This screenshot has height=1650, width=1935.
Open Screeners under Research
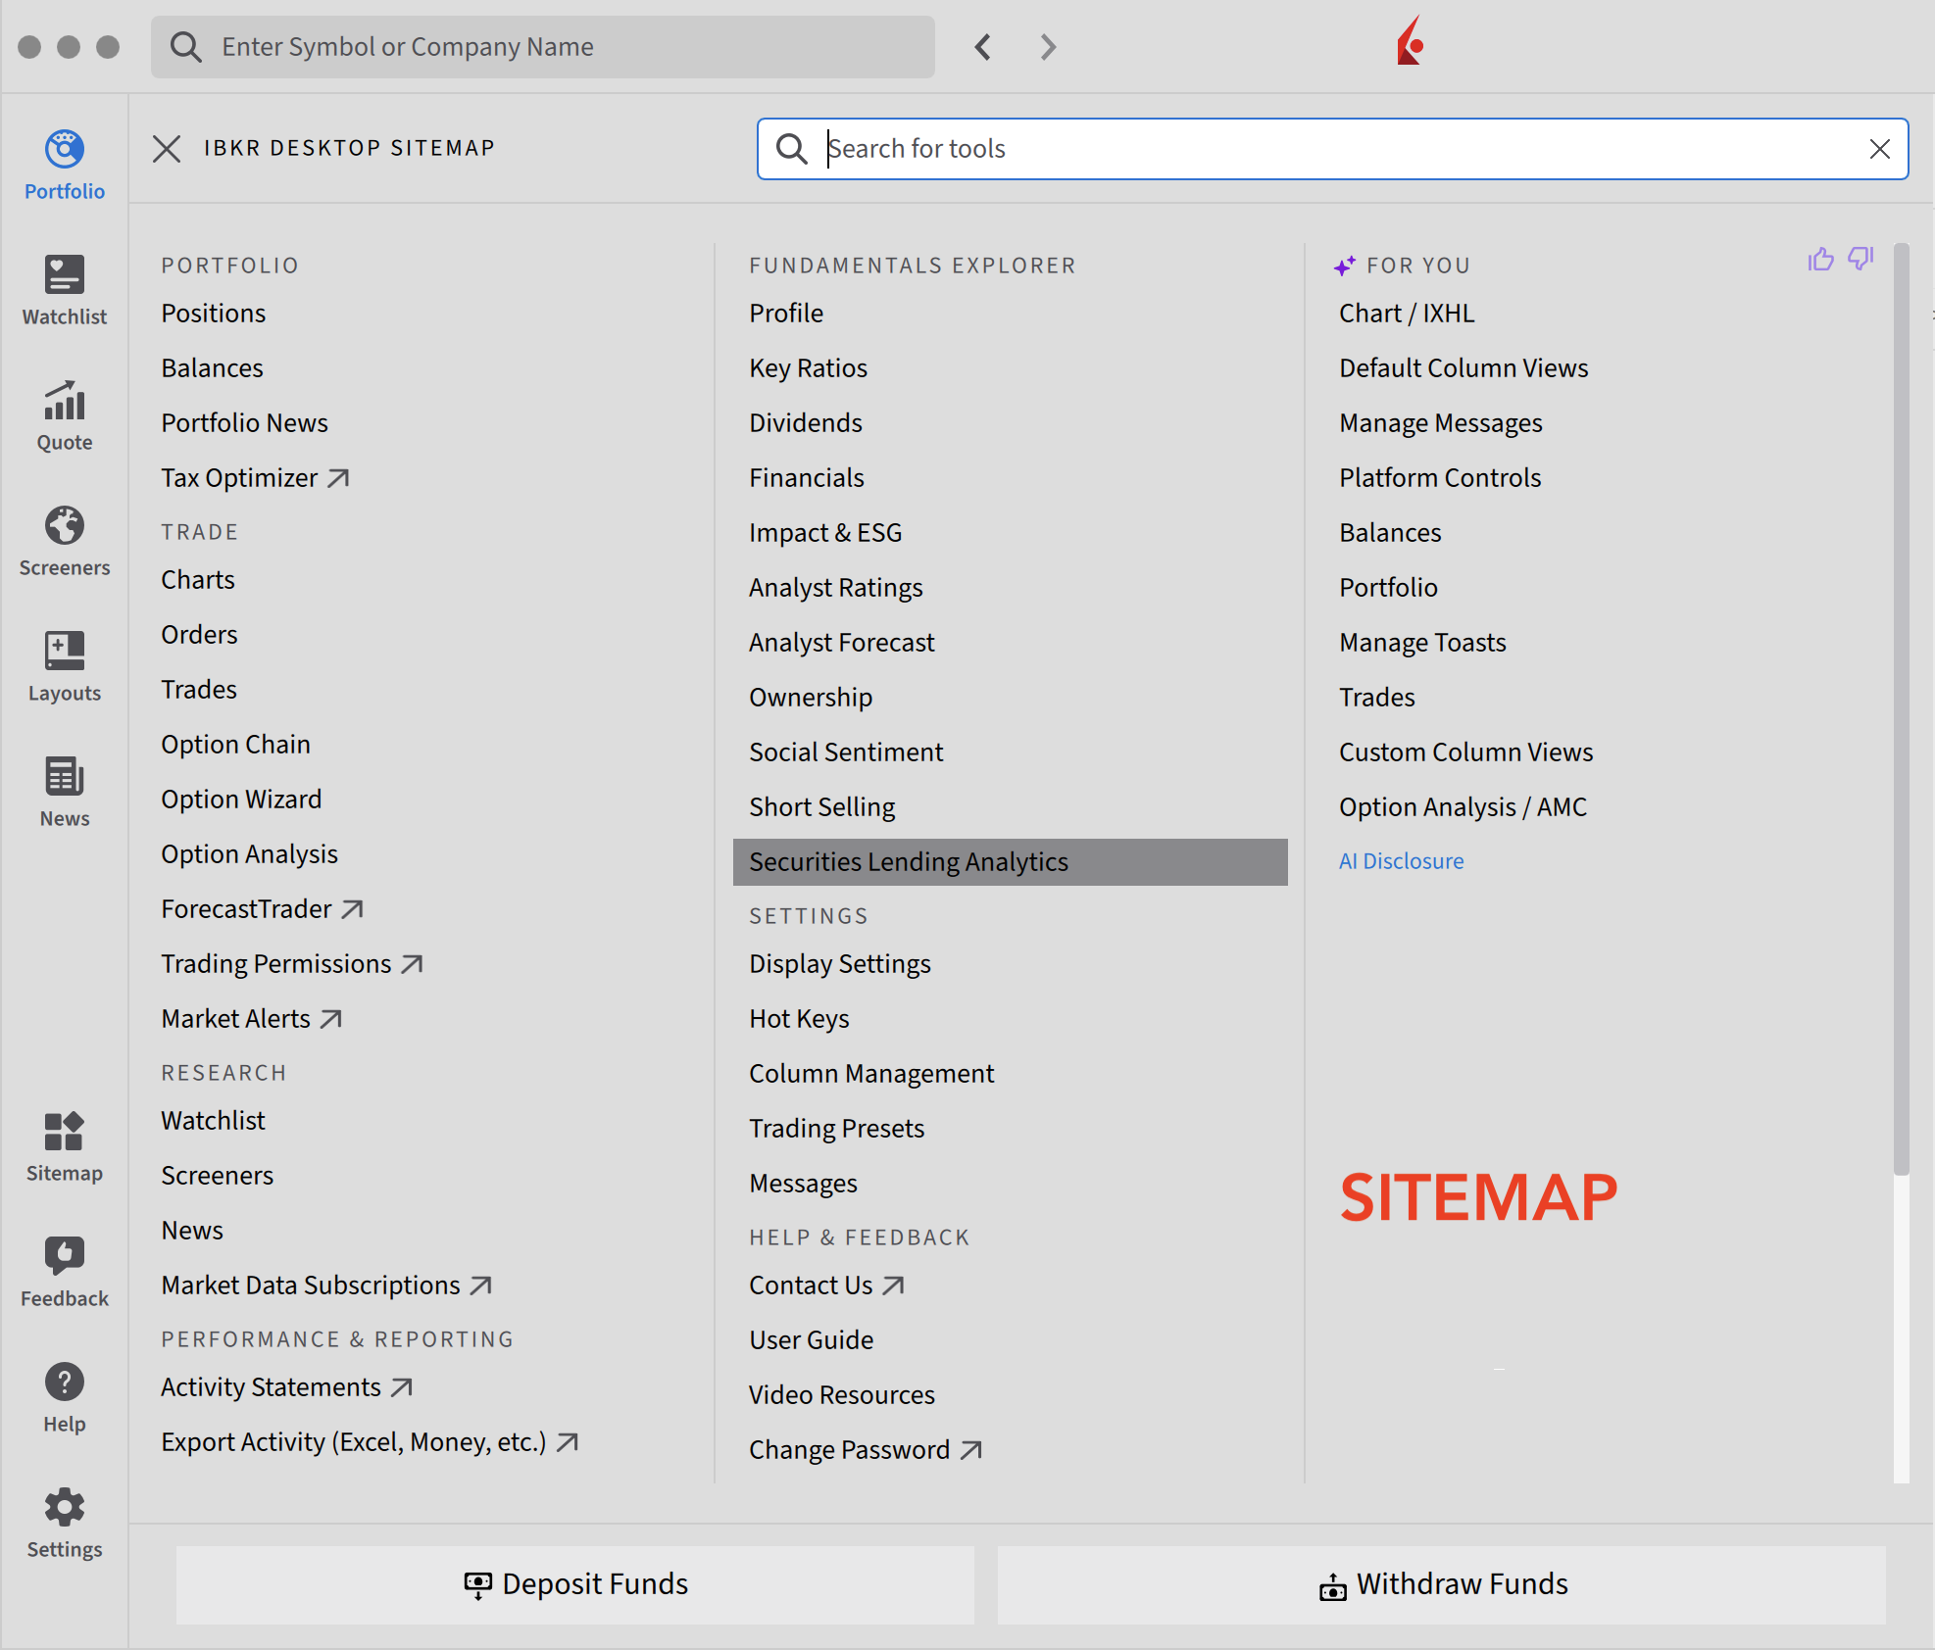218,1176
